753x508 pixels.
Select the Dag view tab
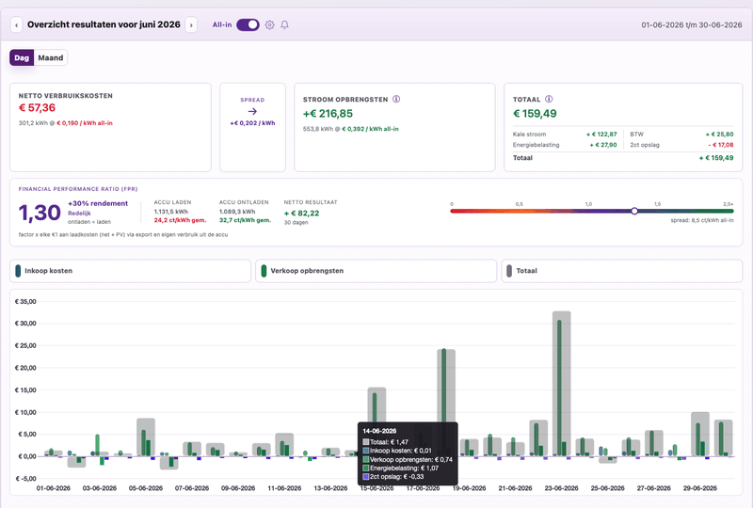[22, 57]
